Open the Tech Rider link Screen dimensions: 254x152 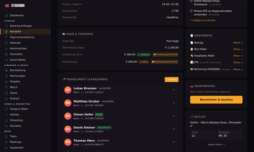pos(238,49)
